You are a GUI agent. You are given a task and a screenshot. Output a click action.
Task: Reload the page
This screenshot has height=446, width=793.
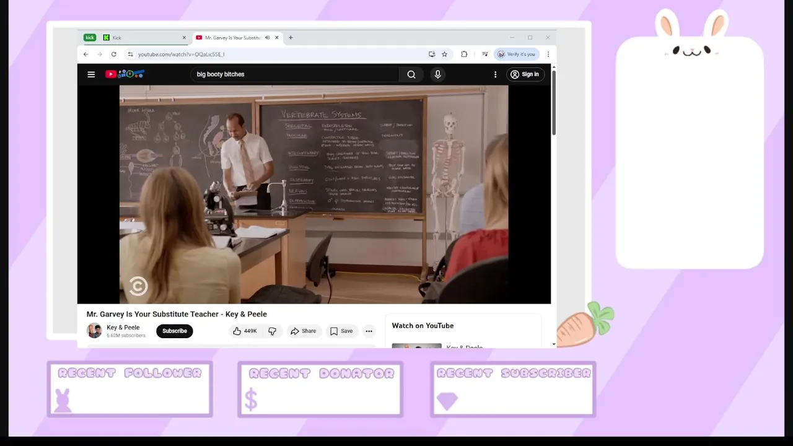coord(114,55)
